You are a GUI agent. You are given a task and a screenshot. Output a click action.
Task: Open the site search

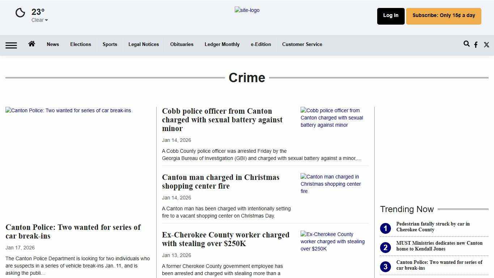[467, 44]
